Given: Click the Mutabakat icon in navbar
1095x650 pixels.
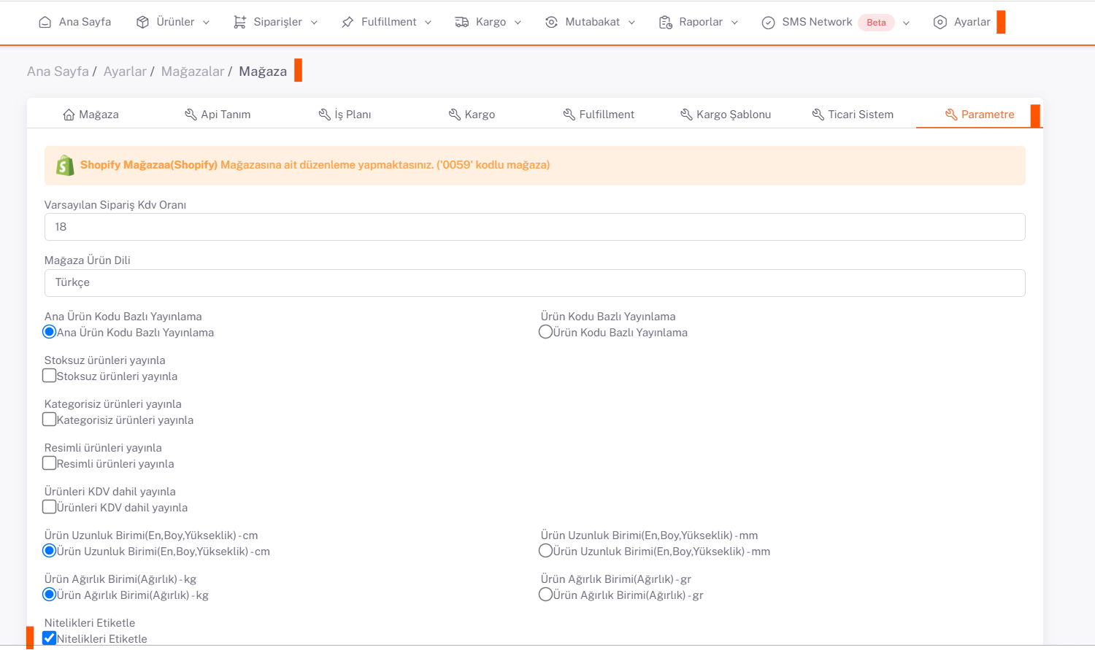Looking at the screenshot, I should (x=551, y=23).
